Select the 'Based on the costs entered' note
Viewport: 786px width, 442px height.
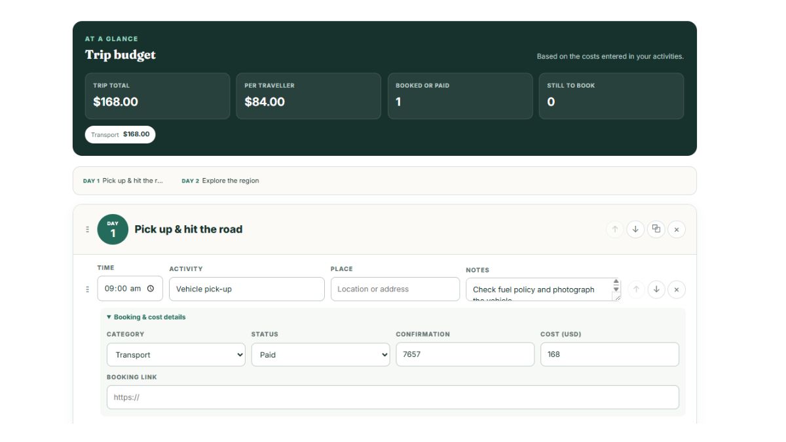[x=610, y=56]
